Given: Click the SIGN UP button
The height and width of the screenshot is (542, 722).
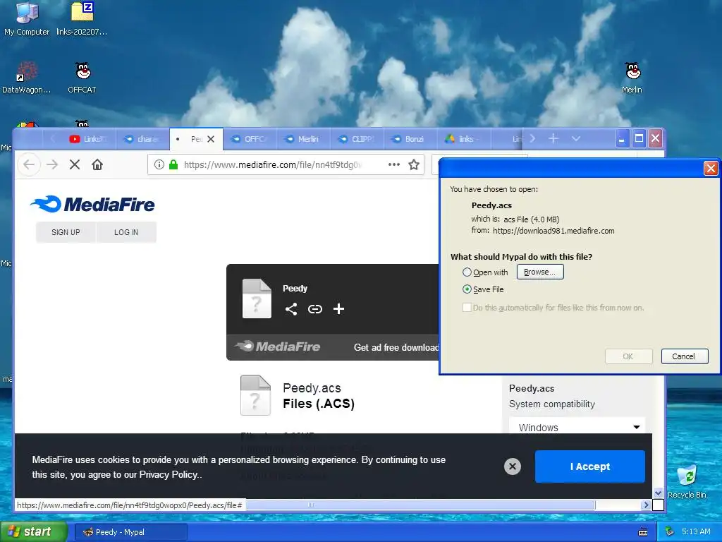Looking at the screenshot, I should tap(66, 232).
